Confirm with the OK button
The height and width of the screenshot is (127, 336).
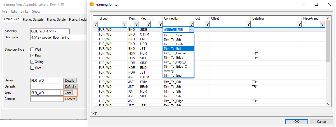click(297, 122)
